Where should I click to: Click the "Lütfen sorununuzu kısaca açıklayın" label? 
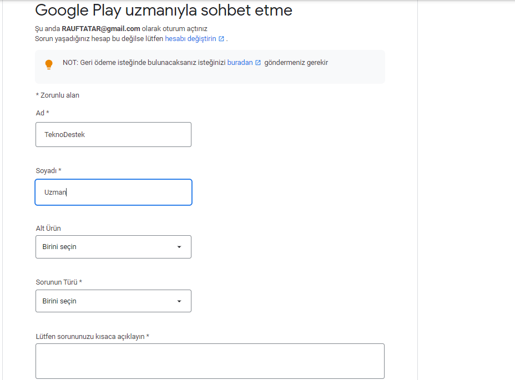(92, 337)
